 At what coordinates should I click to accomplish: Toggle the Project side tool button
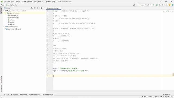click(x=1, y=10)
